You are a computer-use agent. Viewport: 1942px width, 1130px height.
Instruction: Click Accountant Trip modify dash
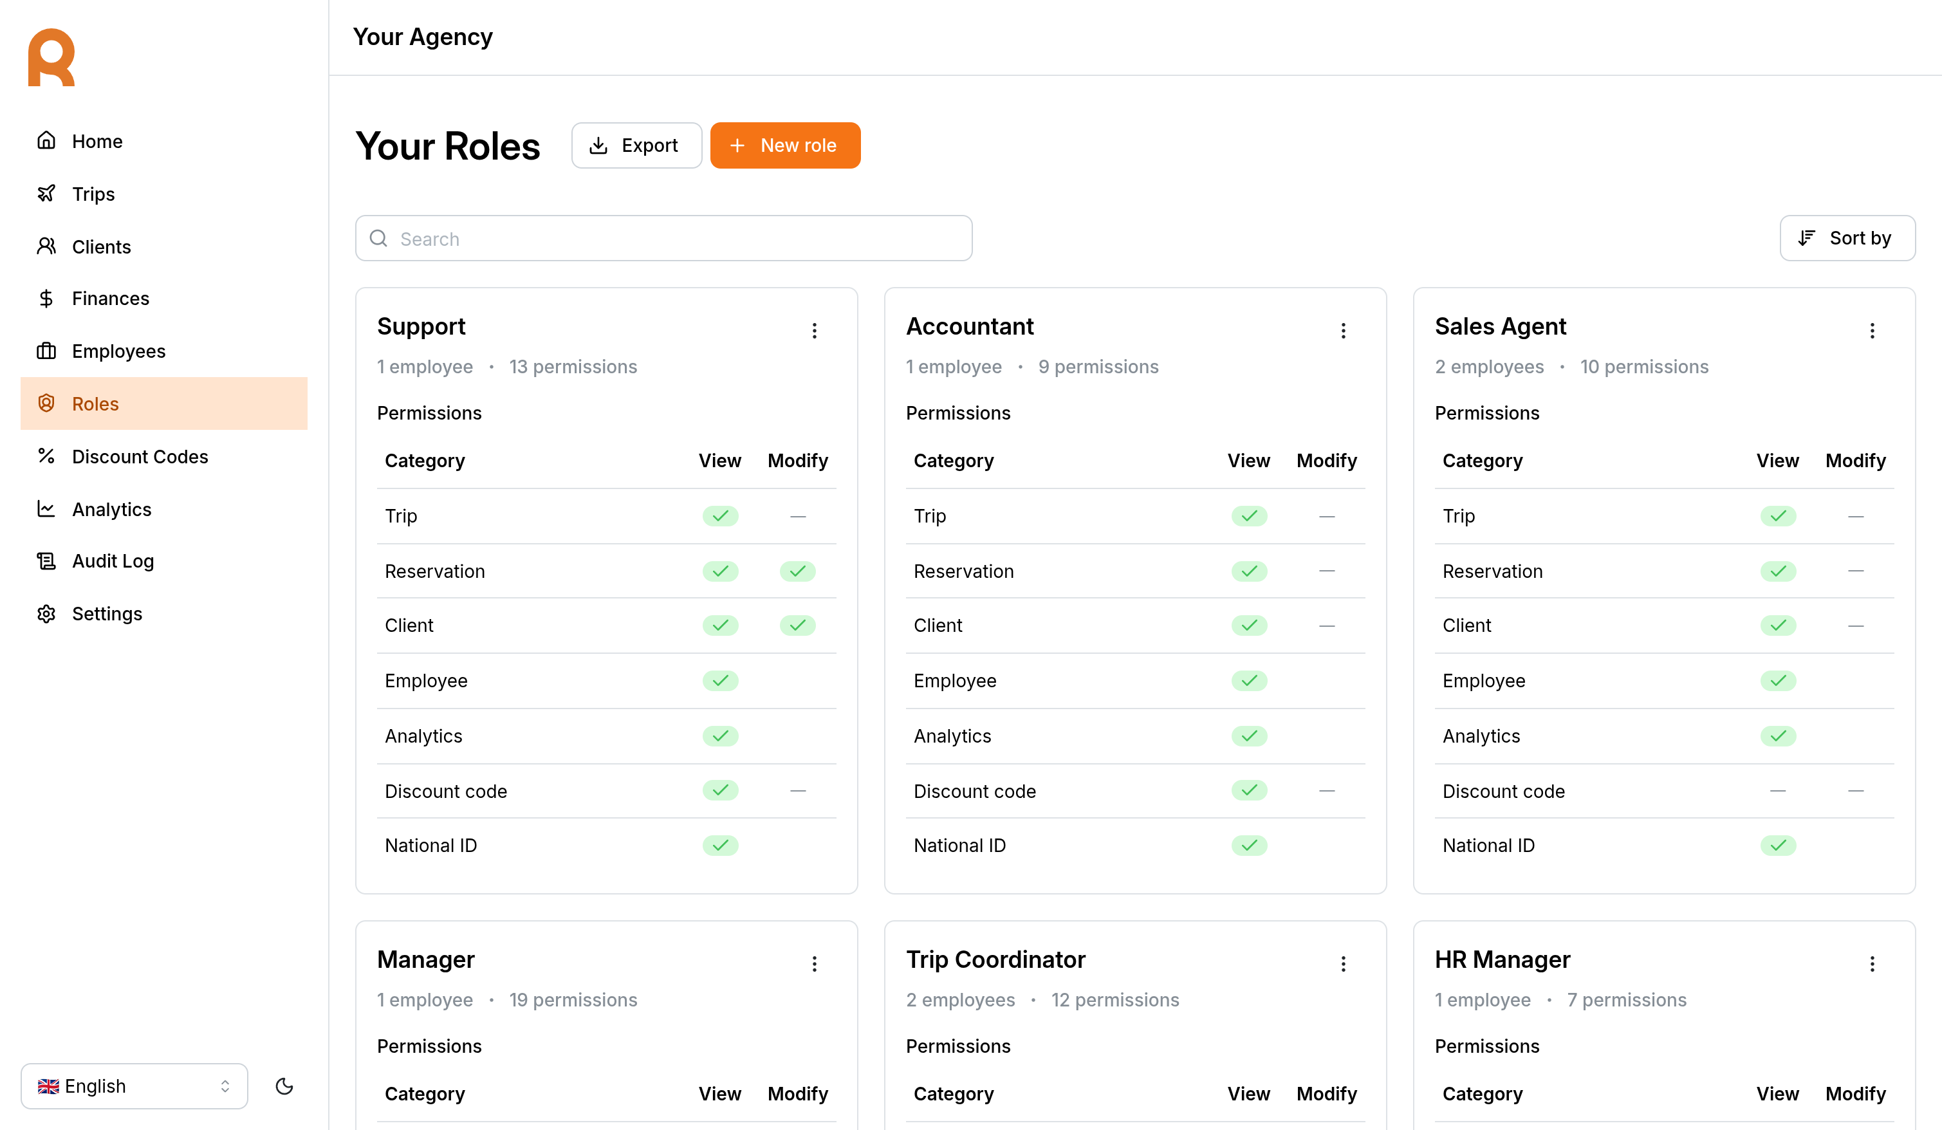coord(1326,517)
